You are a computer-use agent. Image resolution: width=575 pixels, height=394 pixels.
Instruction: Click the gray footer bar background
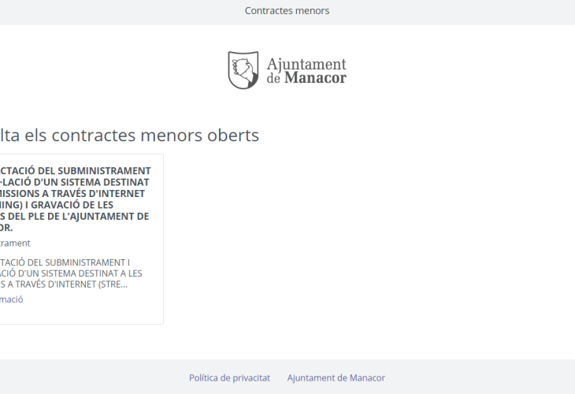[488, 378]
